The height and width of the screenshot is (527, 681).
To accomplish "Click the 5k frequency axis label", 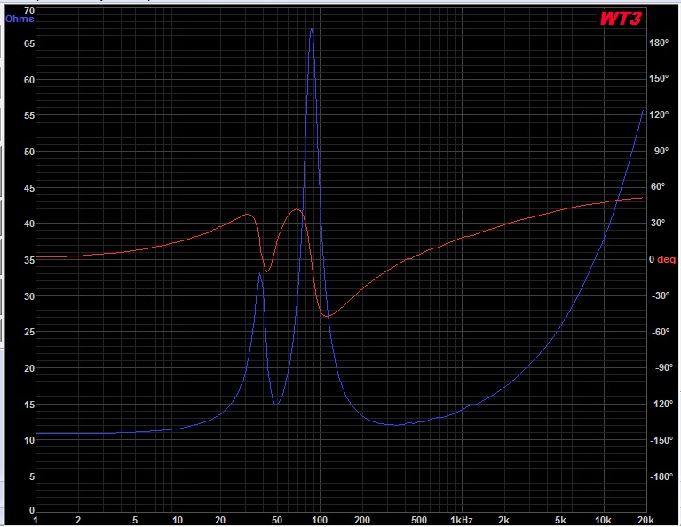I will (560, 520).
